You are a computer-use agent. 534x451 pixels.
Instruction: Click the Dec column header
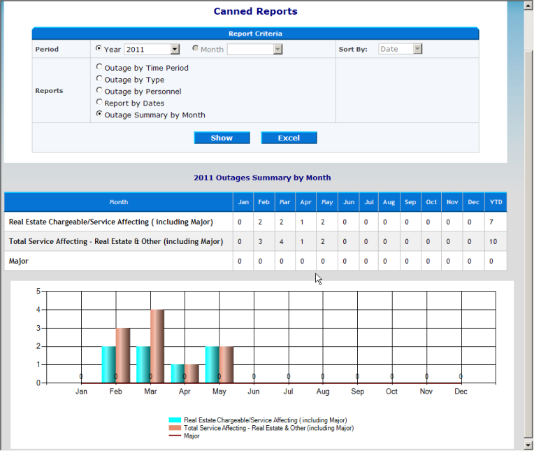coord(473,202)
